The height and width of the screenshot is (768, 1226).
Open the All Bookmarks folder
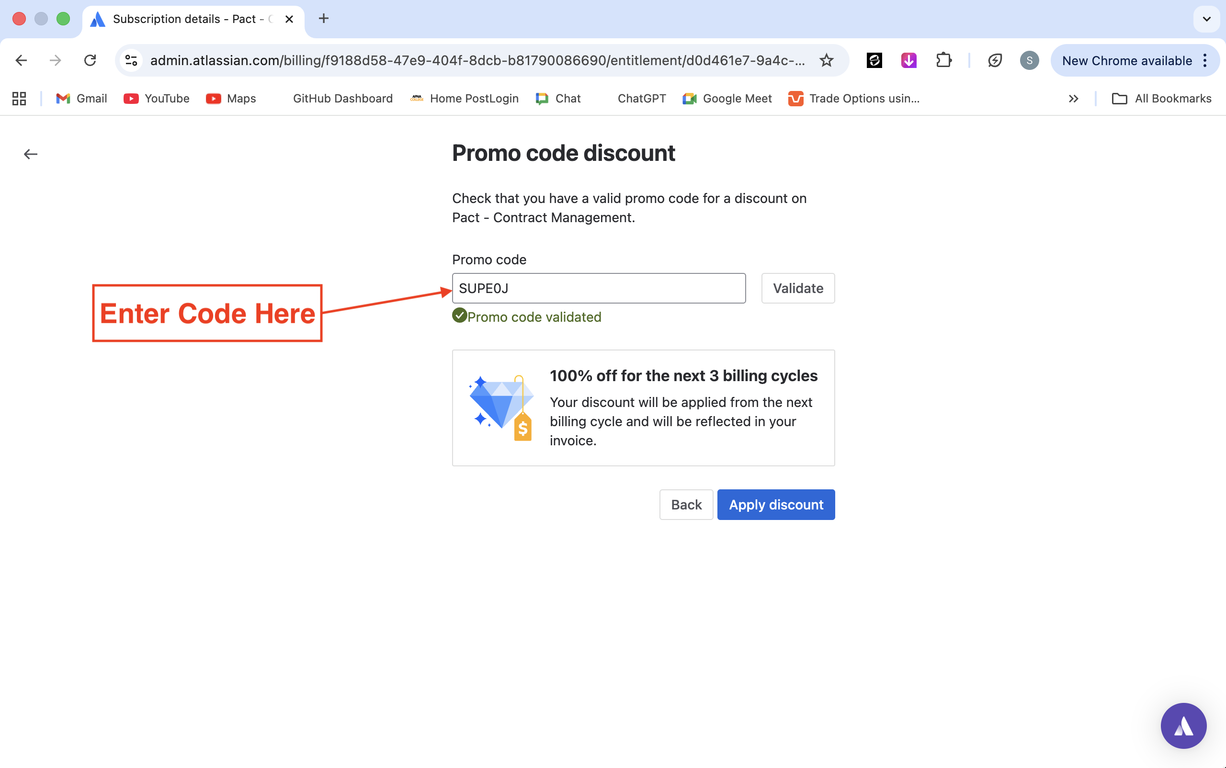[1161, 99]
